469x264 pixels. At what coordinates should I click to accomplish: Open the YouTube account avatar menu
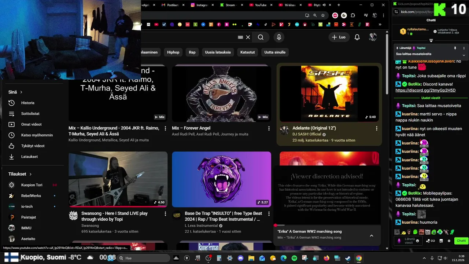[373, 37]
